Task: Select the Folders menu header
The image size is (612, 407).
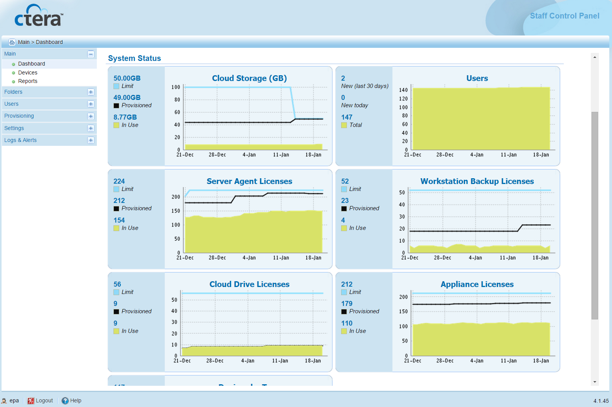Action: pyautogui.click(x=49, y=92)
